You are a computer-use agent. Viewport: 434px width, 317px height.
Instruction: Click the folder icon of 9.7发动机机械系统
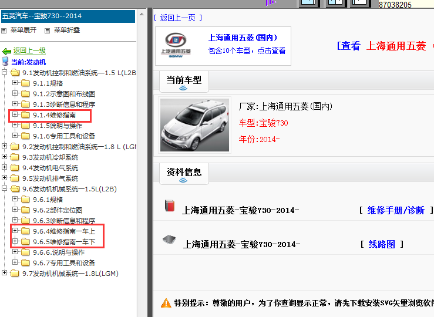click(x=15, y=274)
